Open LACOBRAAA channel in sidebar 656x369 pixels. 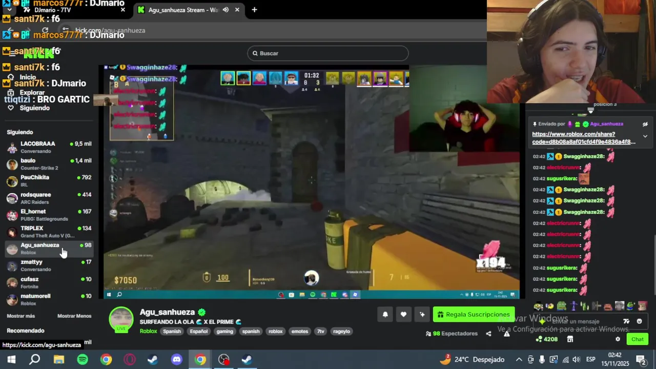(49, 147)
